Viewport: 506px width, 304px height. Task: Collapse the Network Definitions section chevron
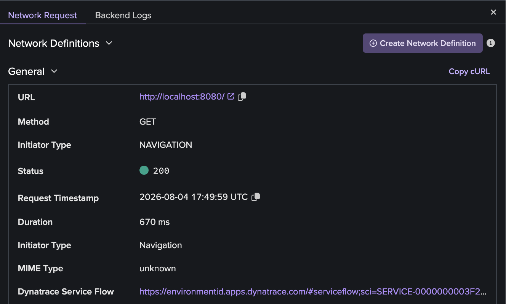pyautogui.click(x=109, y=43)
